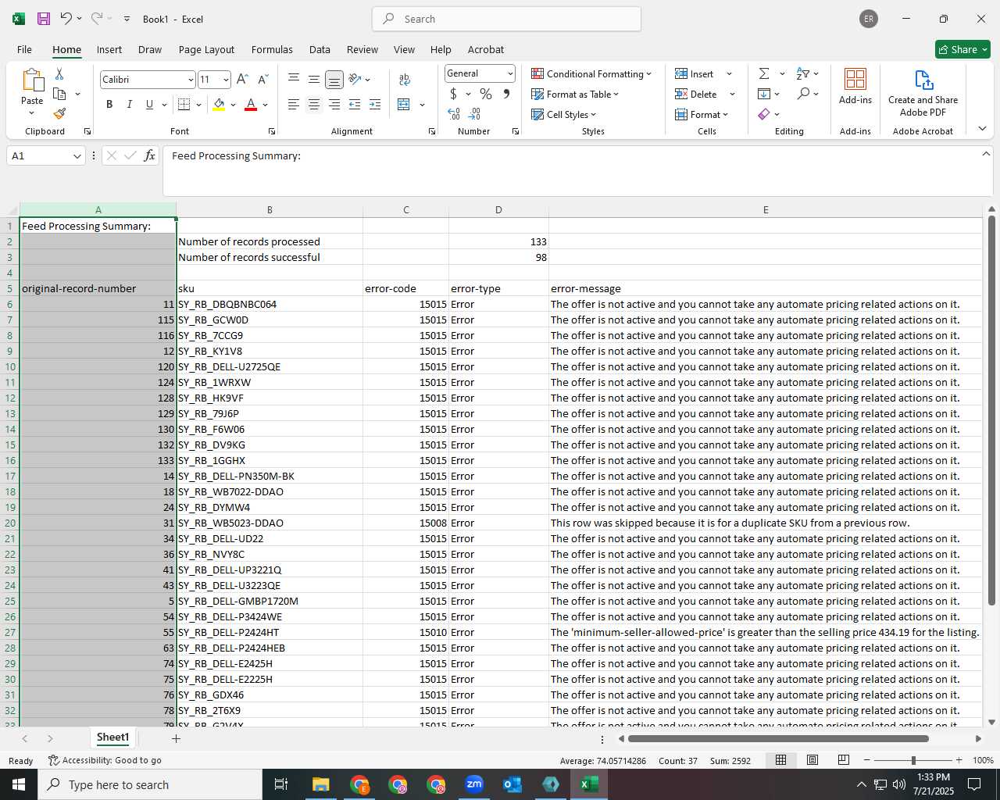1000x800 pixels.
Task: Switch to the Insert tab
Action: [109, 49]
